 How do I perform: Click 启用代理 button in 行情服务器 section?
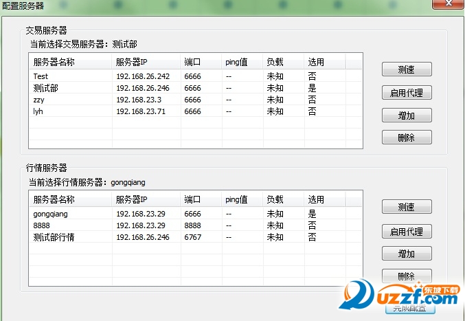(x=407, y=232)
